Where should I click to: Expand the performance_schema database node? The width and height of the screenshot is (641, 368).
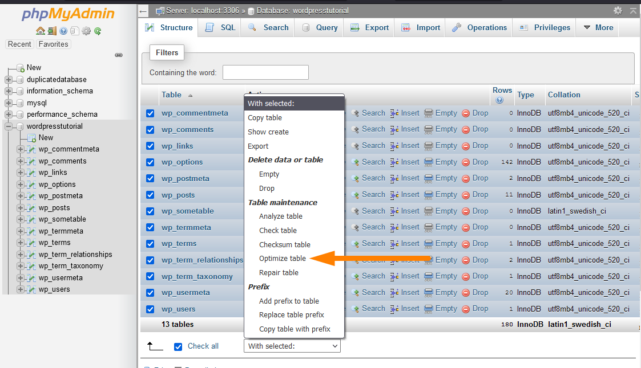8,115
